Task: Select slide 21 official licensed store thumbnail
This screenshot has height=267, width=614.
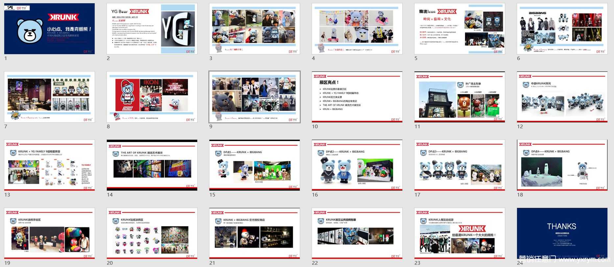Action: 254,234
